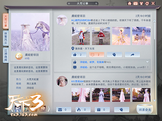Screen dimensions: 162x121
Task: Click the golden cloud badge icon
Action: (x=19, y=56)
